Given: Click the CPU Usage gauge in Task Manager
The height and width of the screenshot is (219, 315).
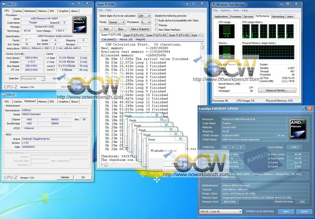Looking at the screenshot, I should pos(227,31).
